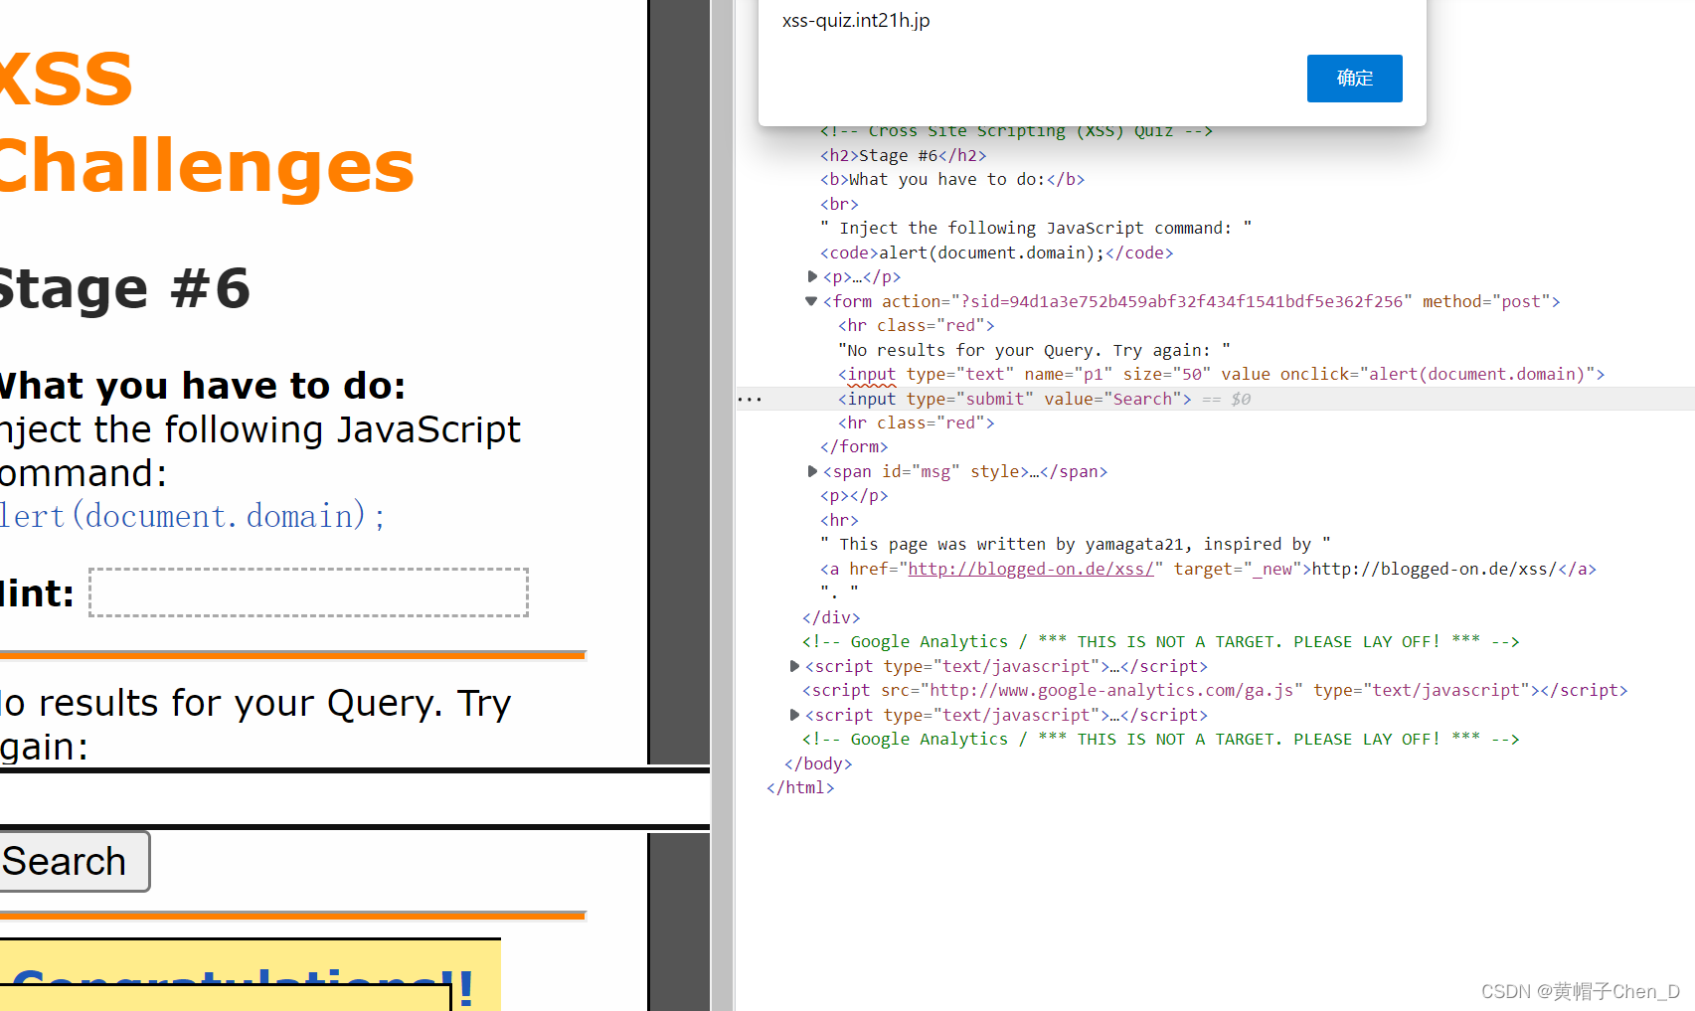
Task: Select the Cross Site Scripting (XSS) Quiz comment
Action: (x=1016, y=131)
